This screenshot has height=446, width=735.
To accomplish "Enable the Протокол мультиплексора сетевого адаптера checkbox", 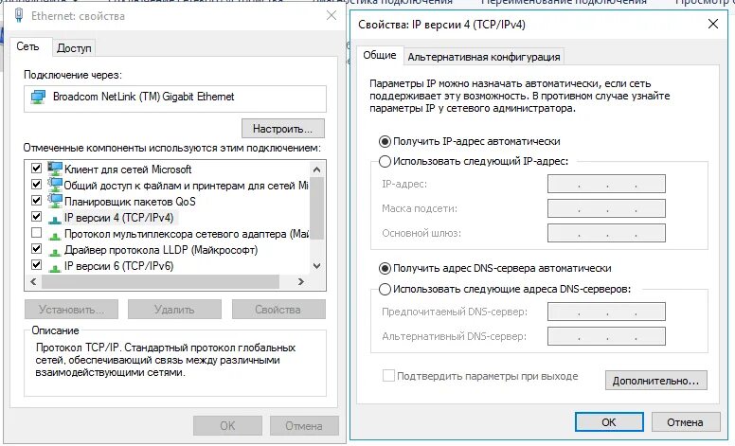I will pos(37,233).
